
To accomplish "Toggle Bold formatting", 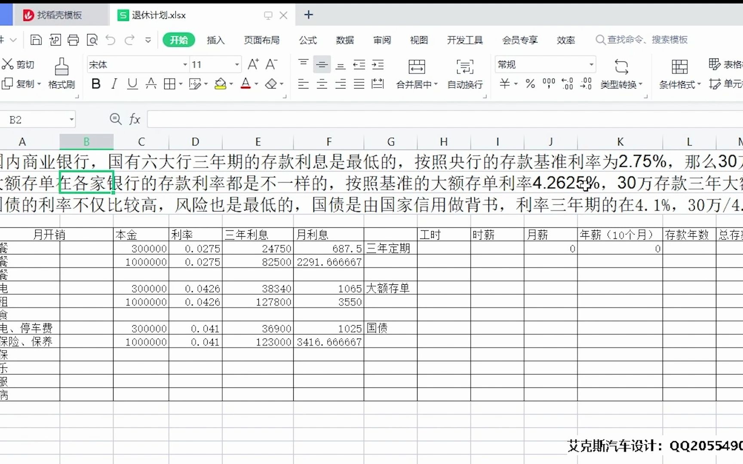I will coord(96,84).
